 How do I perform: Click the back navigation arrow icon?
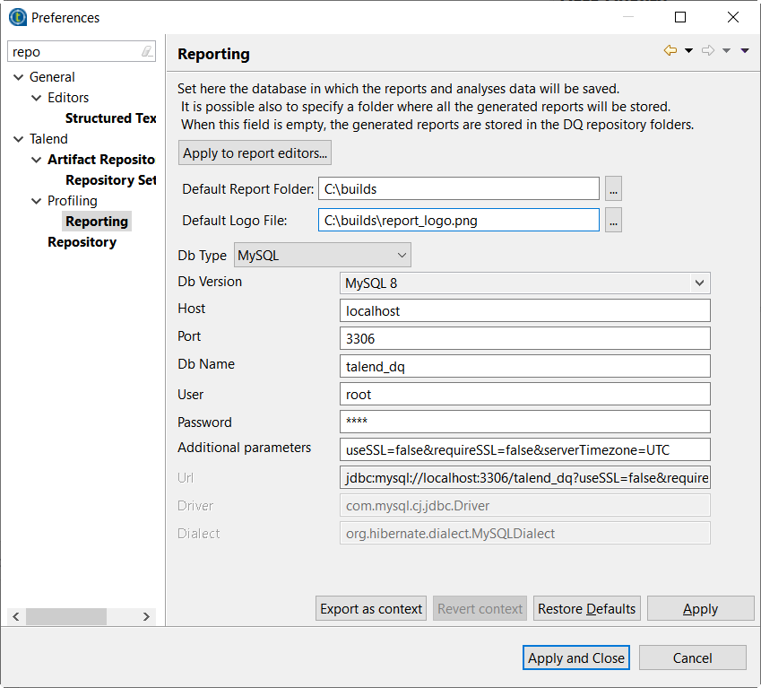[670, 51]
